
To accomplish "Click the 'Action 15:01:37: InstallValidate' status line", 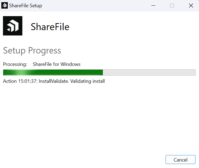I will click(x=54, y=81).
